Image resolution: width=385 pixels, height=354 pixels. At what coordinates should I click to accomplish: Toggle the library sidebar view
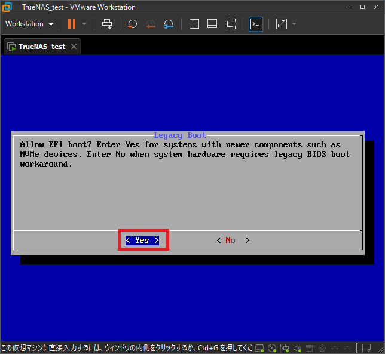point(194,24)
